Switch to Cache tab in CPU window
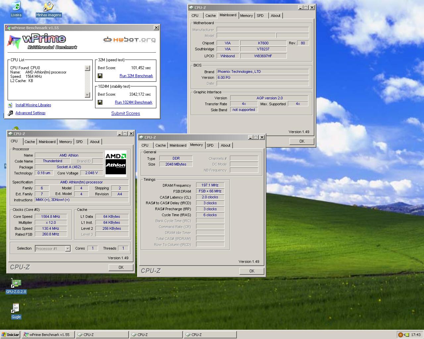 [29, 142]
